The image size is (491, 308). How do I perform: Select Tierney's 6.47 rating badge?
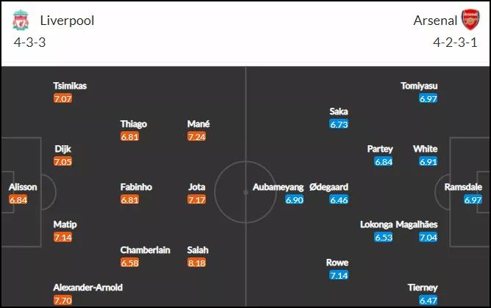pos(429,300)
